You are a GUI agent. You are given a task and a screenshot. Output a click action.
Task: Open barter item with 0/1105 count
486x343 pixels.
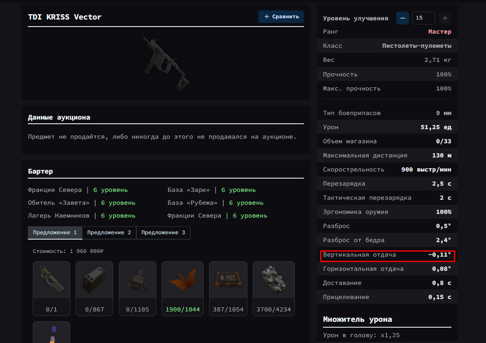click(x=137, y=289)
